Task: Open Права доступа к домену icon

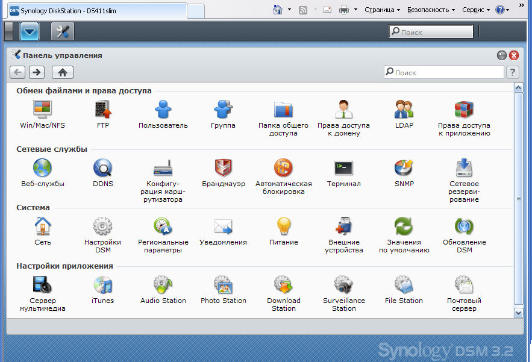Action: point(343,109)
